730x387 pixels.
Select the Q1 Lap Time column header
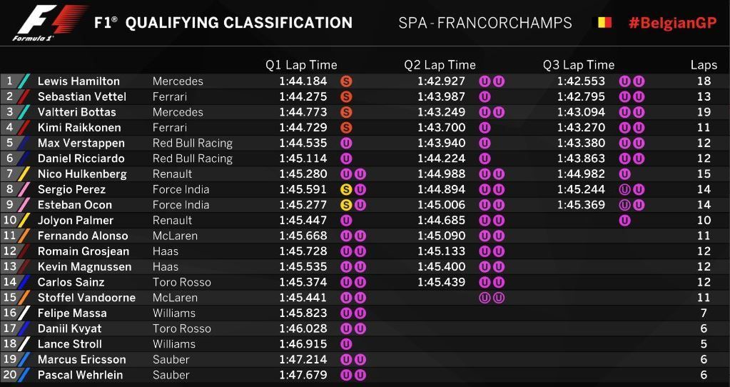[x=301, y=65]
